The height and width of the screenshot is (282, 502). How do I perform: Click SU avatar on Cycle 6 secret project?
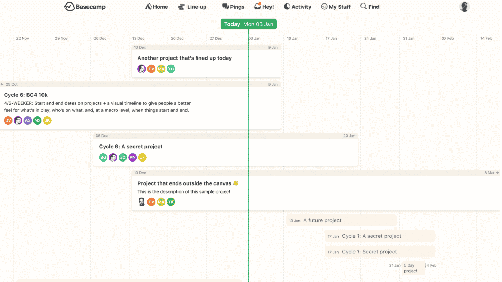(x=103, y=157)
